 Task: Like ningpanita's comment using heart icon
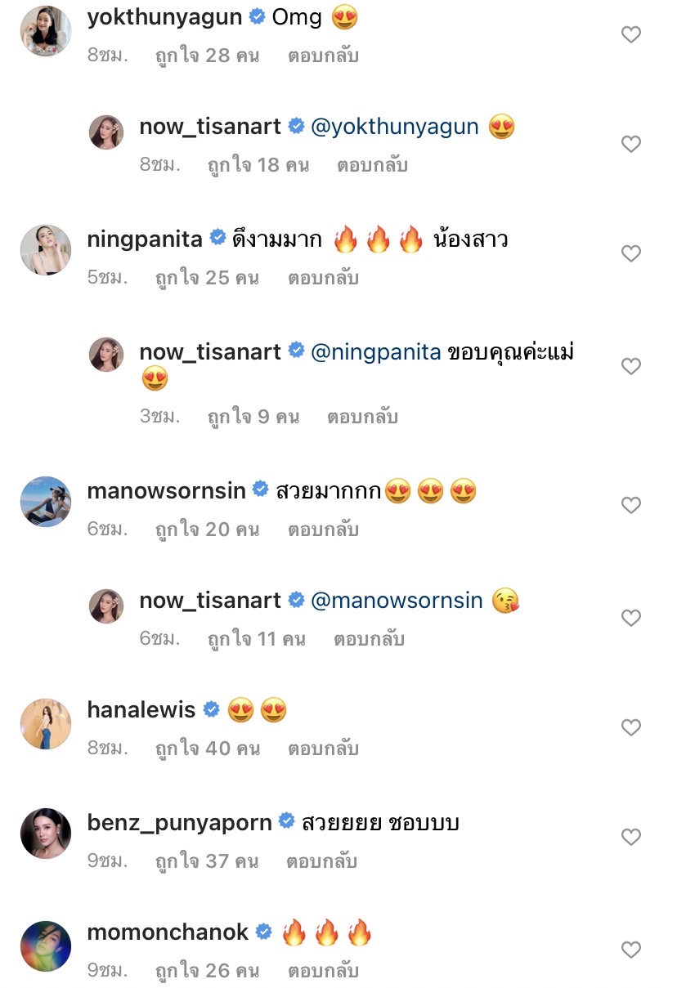tap(630, 253)
